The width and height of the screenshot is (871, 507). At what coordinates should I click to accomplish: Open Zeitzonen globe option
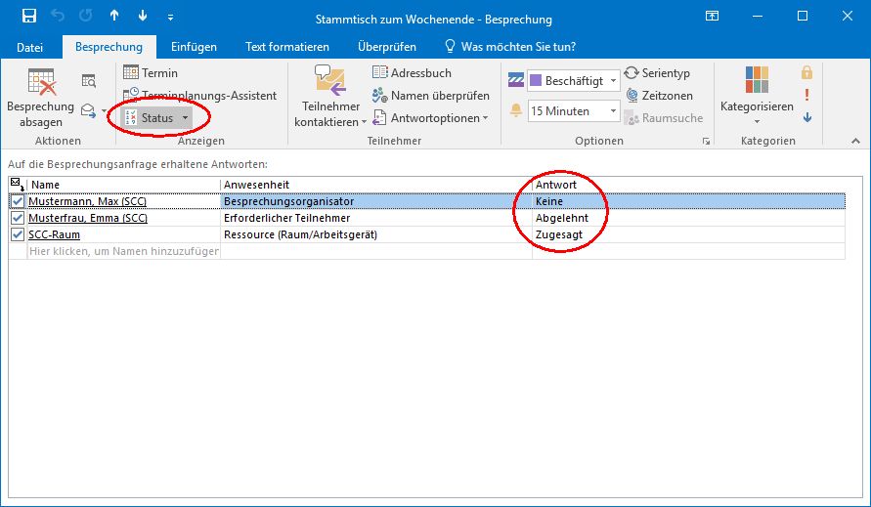(x=631, y=96)
